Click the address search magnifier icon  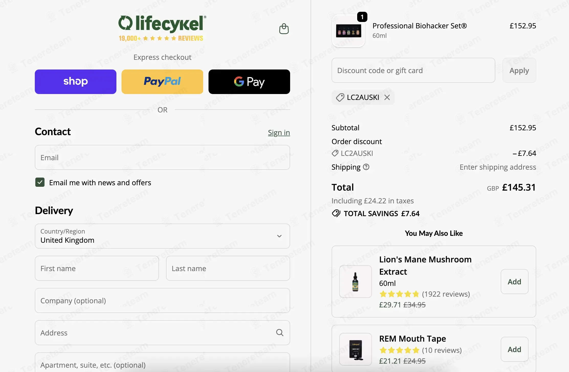coord(280,332)
